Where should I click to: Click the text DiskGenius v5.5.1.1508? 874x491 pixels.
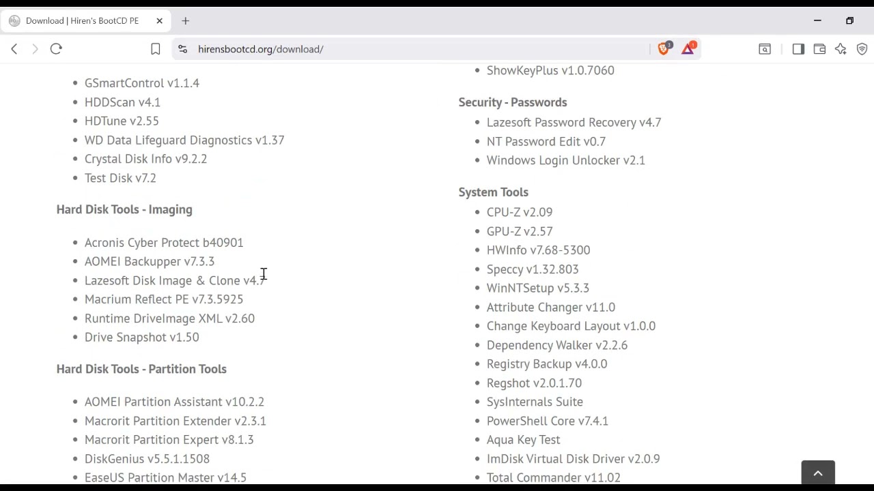tap(147, 459)
